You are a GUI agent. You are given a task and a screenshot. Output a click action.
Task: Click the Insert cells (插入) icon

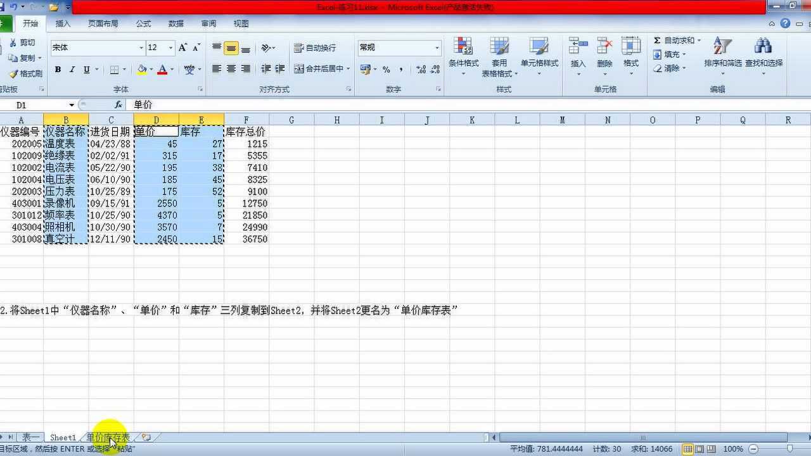578,46
